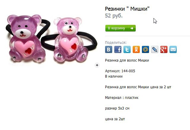The width and height of the screenshot is (190, 130).
Task: Tweet this item using the Twitter icon
Action: (127, 49)
